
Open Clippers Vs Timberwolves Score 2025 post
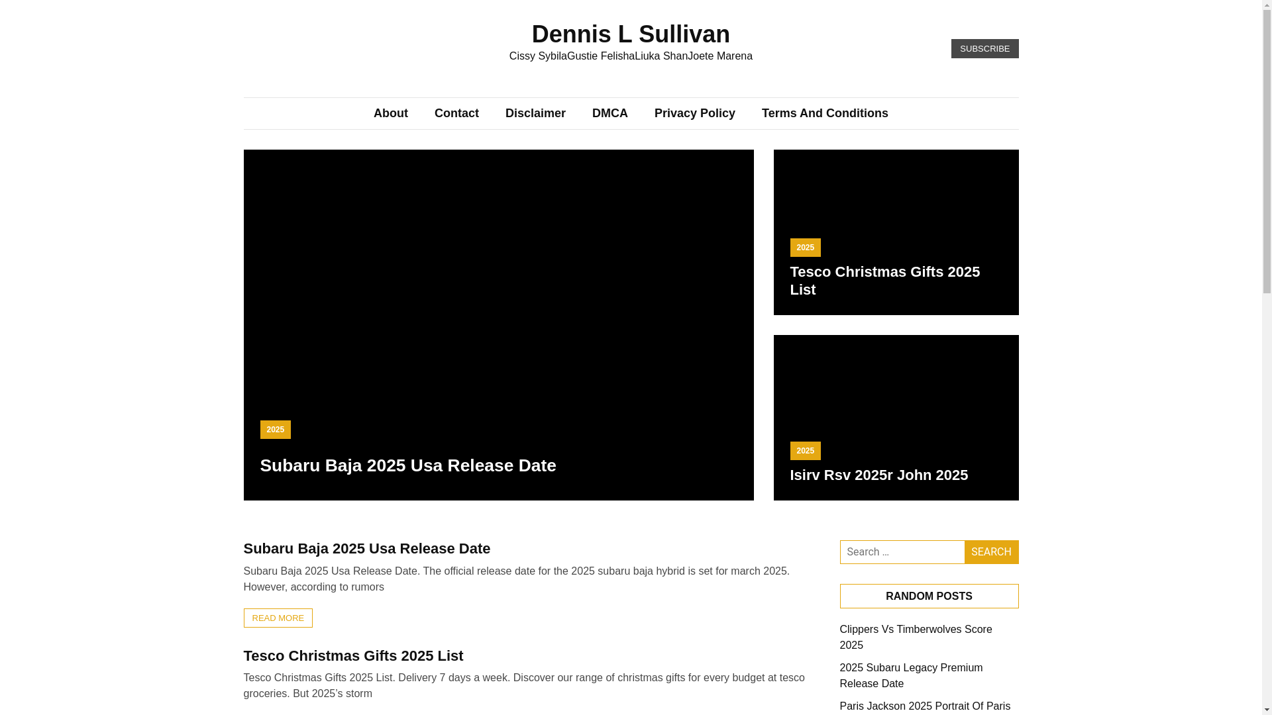916,637
